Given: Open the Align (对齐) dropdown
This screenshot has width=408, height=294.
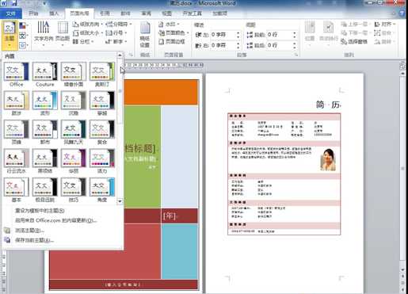Looking at the screenshot, I should click(x=385, y=25).
